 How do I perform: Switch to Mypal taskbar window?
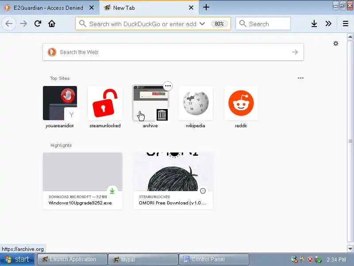pyautogui.click(x=143, y=259)
